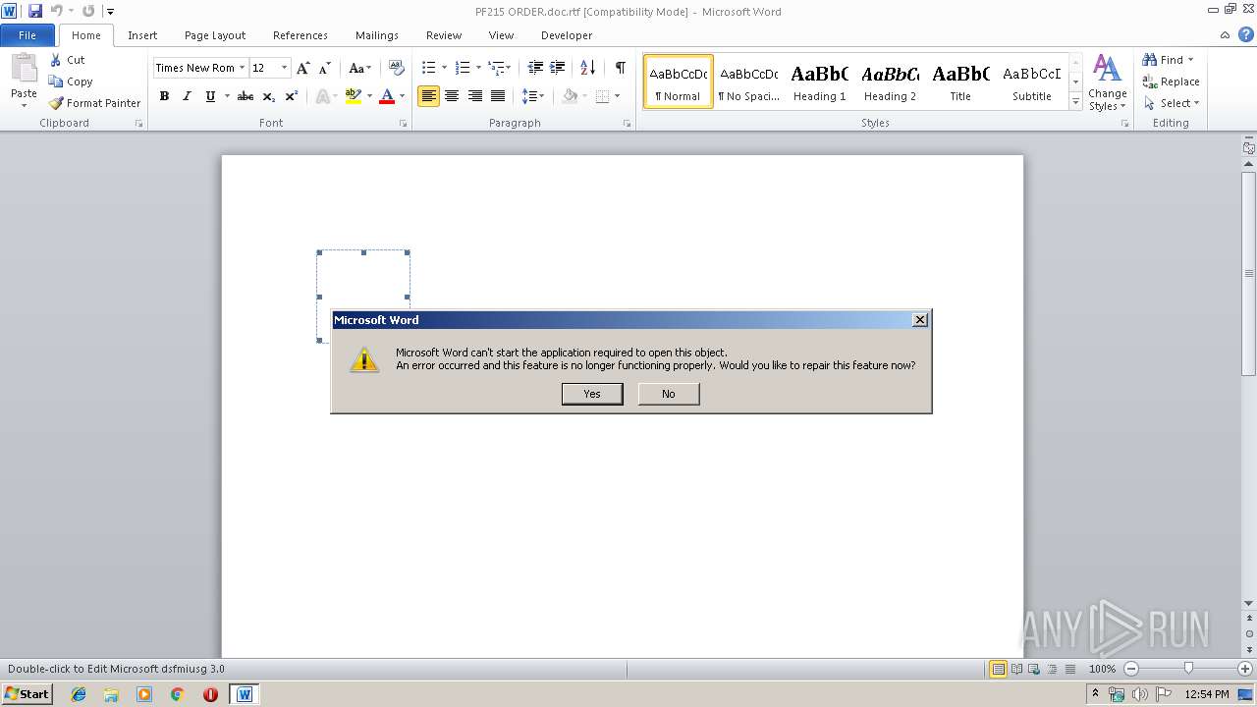Switch to the Insert tab
The width and height of the screenshot is (1257, 707).
(142, 35)
